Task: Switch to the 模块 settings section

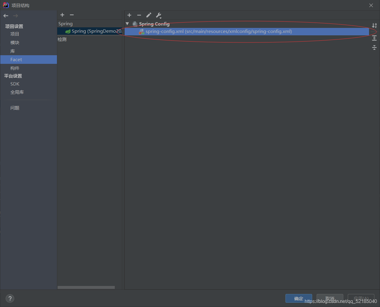Action: coord(15,42)
